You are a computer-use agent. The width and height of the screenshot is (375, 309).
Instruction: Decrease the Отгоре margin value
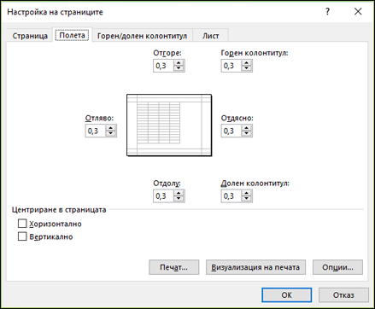pyautogui.click(x=179, y=68)
